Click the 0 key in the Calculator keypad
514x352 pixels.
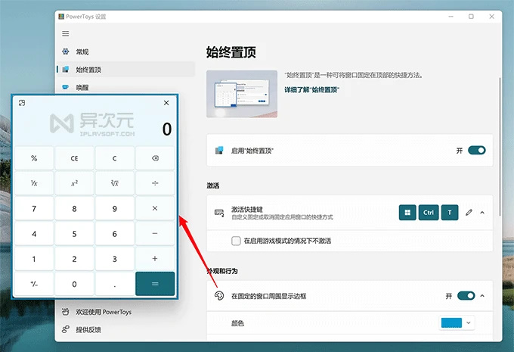74,284
